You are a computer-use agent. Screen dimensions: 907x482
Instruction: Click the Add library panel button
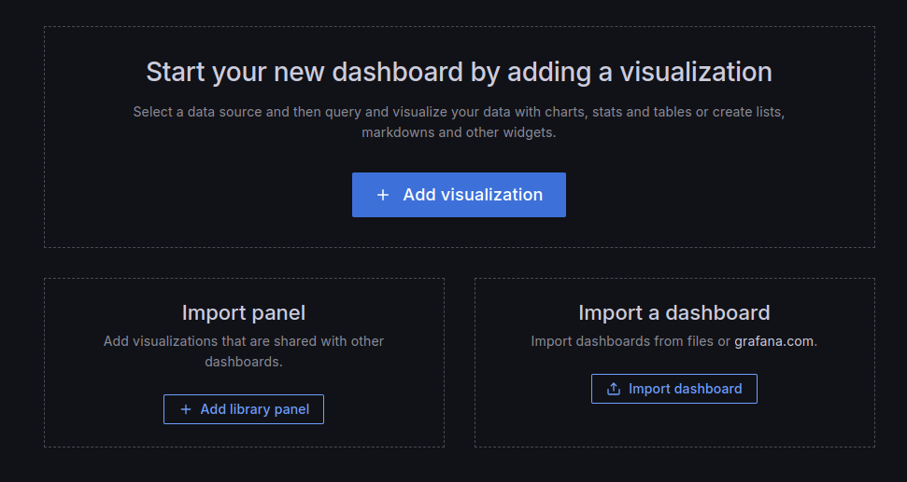[244, 409]
